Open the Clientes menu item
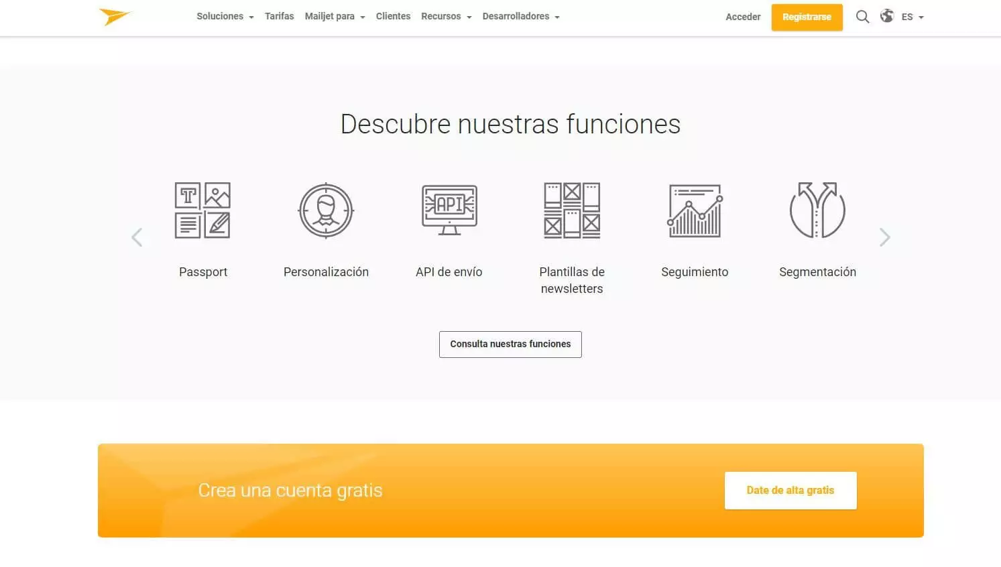The width and height of the screenshot is (1001, 567). [393, 17]
